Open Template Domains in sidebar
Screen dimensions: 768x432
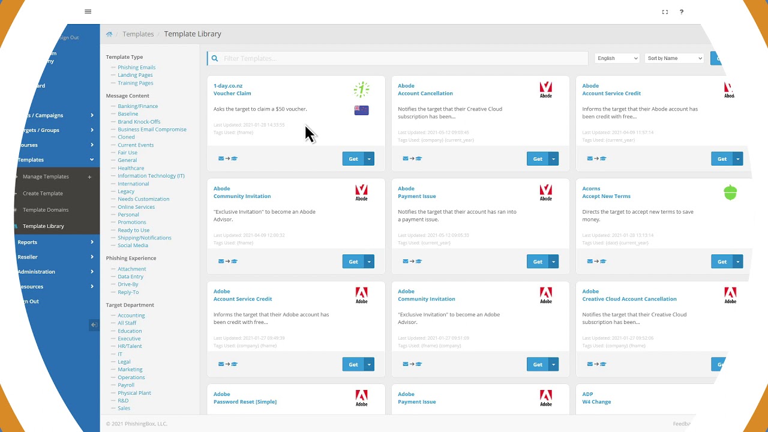click(46, 210)
